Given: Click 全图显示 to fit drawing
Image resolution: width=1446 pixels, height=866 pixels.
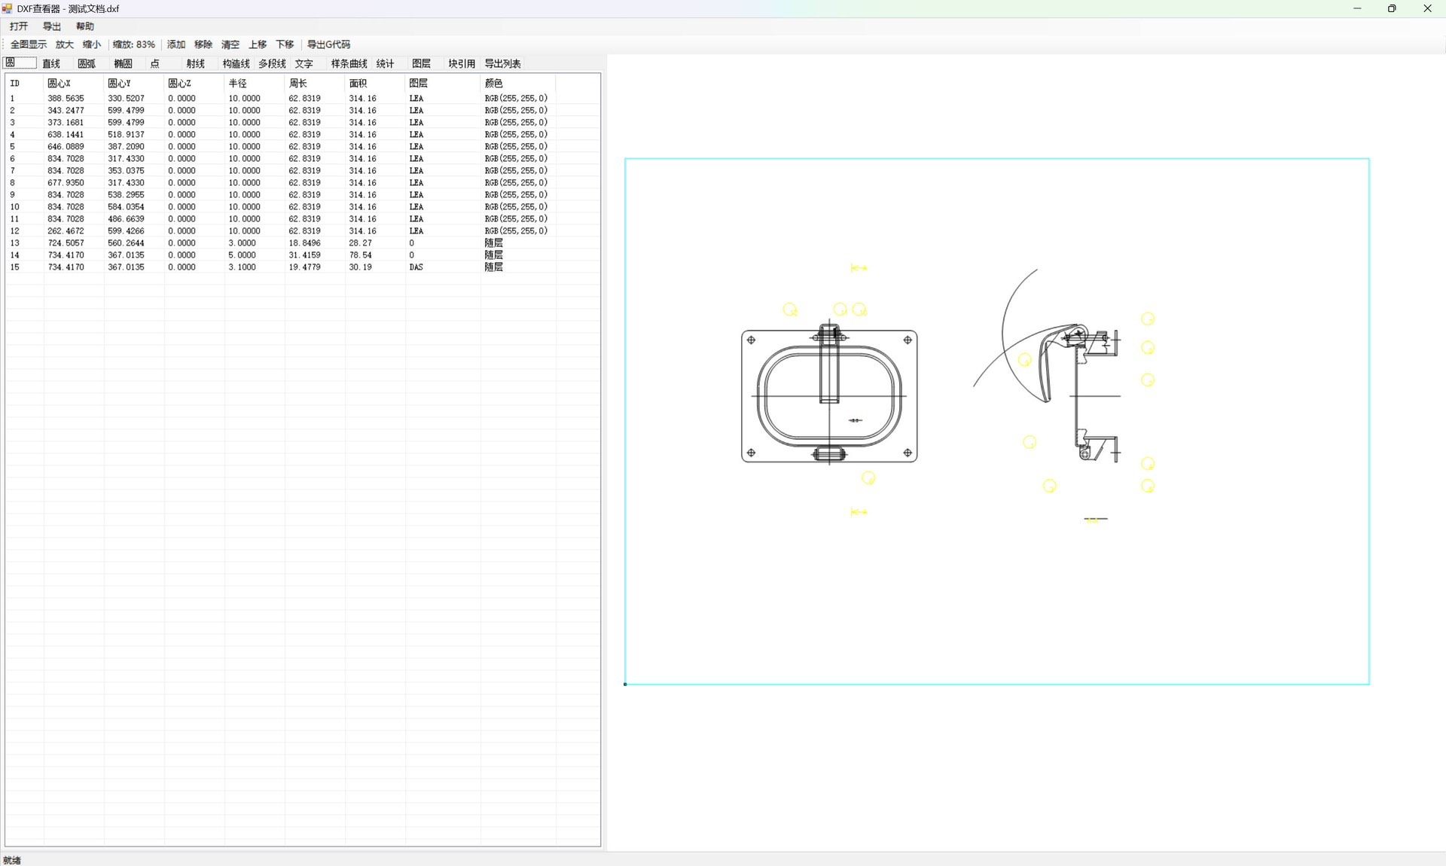Looking at the screenshot, I should [28, 44].
